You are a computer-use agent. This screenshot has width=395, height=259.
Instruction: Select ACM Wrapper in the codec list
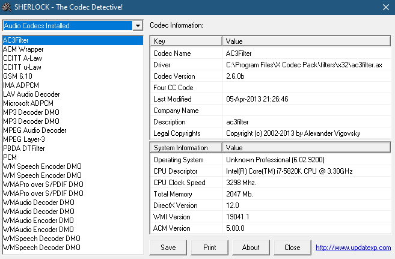(x=73, y=49)
